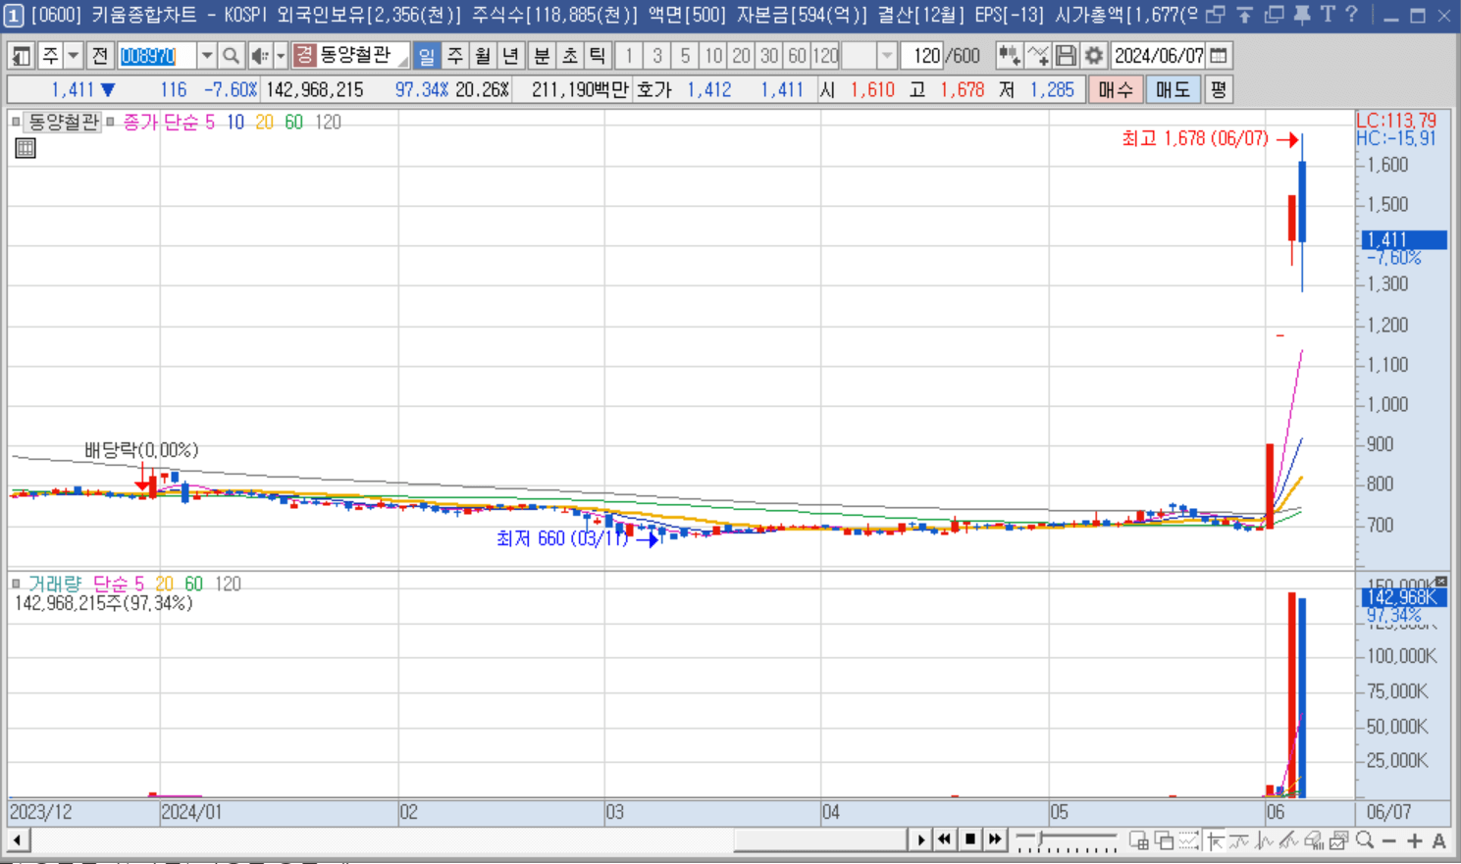The width and height of the screenshot is (1461, 864).
Task: Select interval preset 30
Action: click(769, 56)
